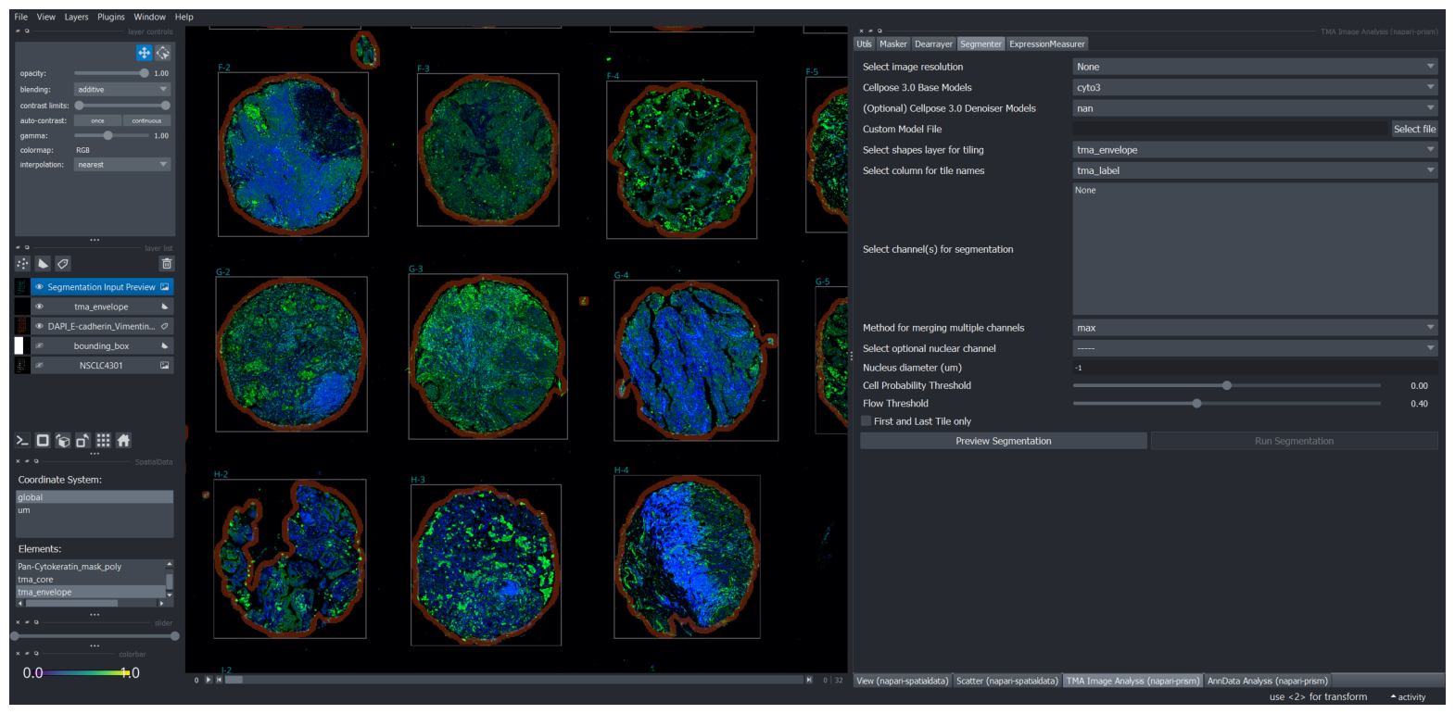
Task: Click the Nucleus diameter input field
Action: [1255, 368]
